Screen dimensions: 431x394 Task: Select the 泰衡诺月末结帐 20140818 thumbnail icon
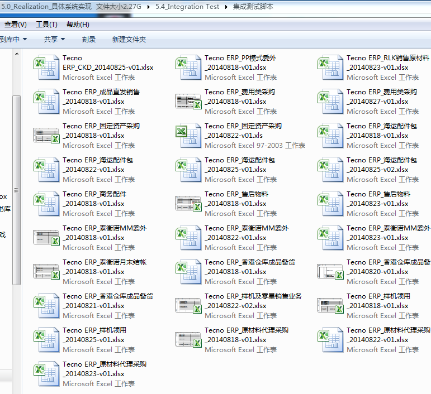coord(46,271)
